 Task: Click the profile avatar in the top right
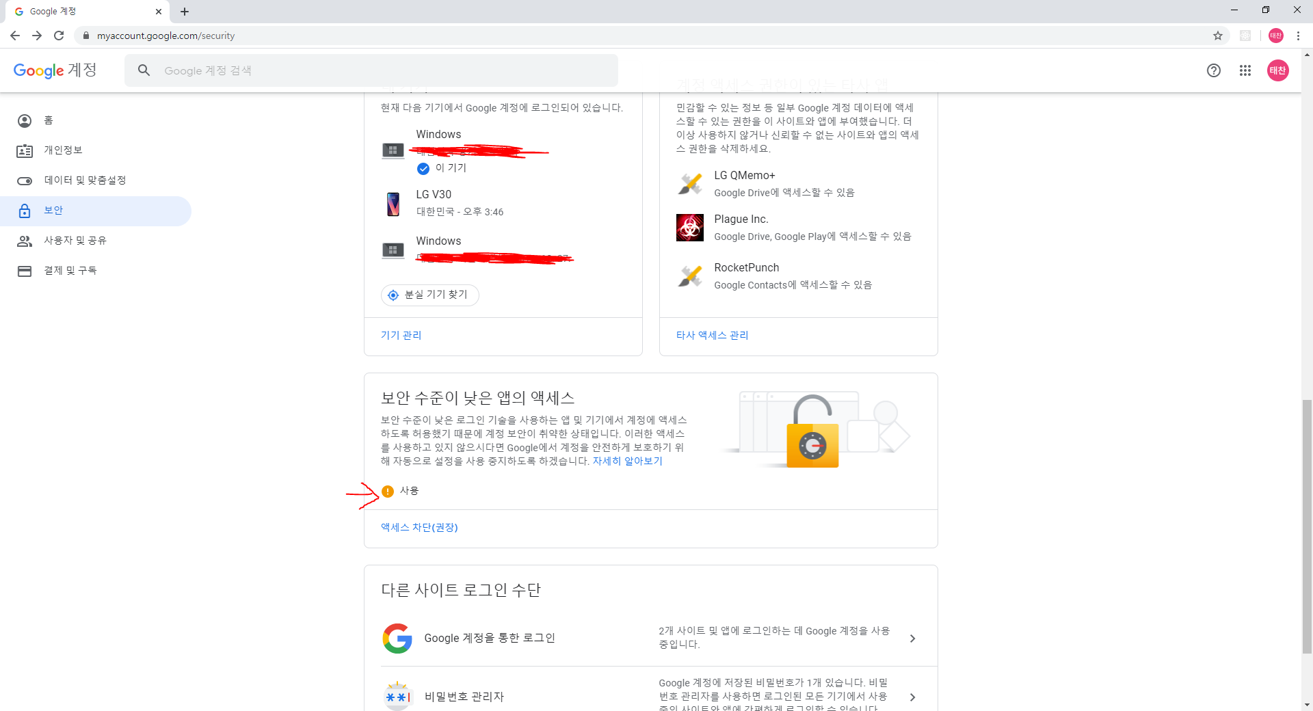tap(1277, 70)
